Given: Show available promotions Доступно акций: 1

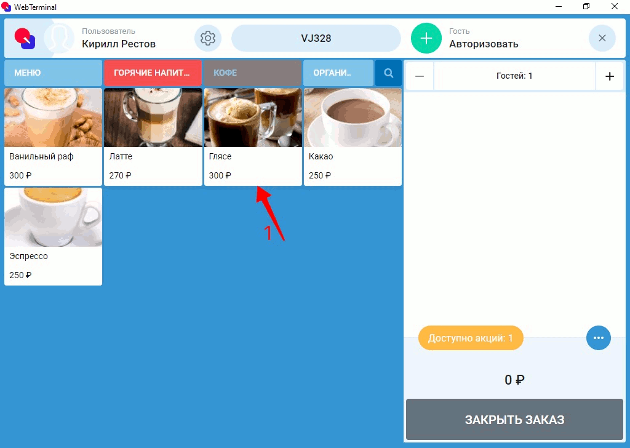Looking at the screenshot, I should (471, 338).
